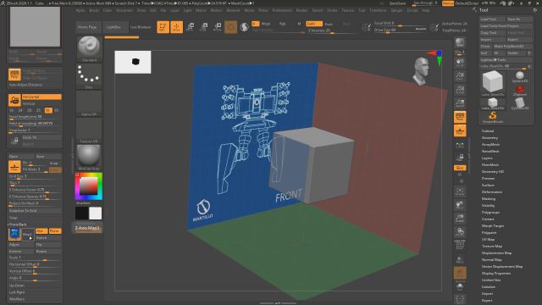Screen dimensions: 542x305
Task: Open the Brush menu
Action: (x=94, y=10)
